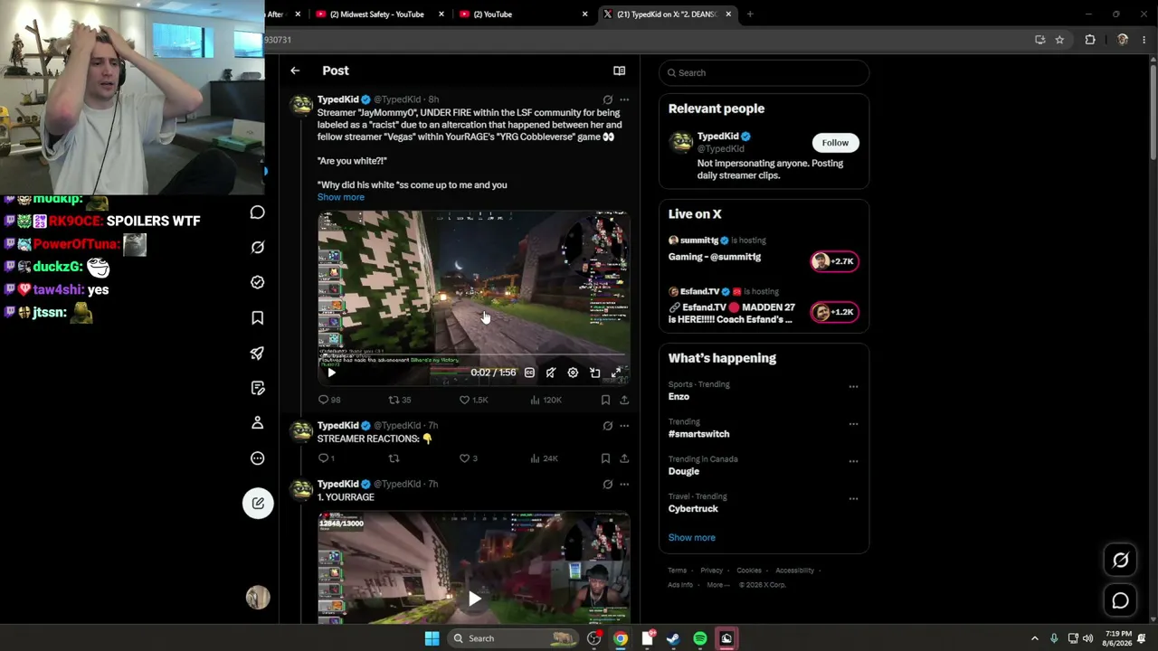Open More menu on the 8h post
The width and height of the screenshot is (1158, 651).
(623, 99)
